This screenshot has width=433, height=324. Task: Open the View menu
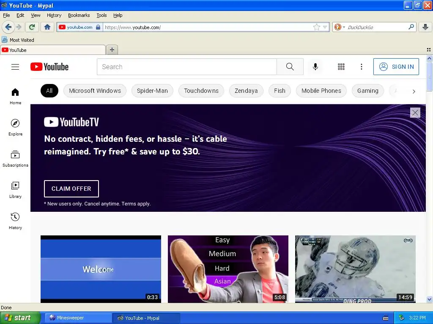(x=36, y=15)
